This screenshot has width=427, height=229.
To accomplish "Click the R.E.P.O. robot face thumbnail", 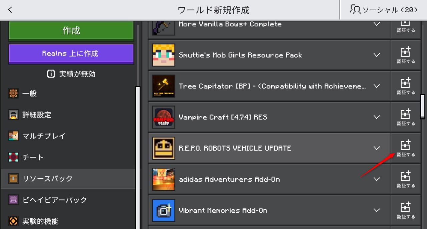I will 163,148.
